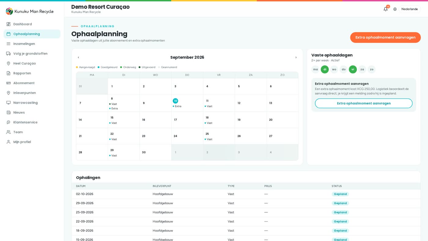
Task: Click the Aangevraagd legend item
Action: (86, 67)
